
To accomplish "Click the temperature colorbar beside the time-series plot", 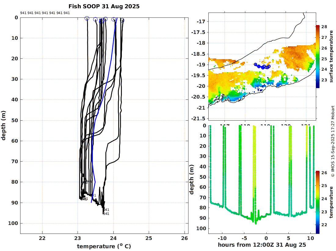I will (x=317, y=202).
